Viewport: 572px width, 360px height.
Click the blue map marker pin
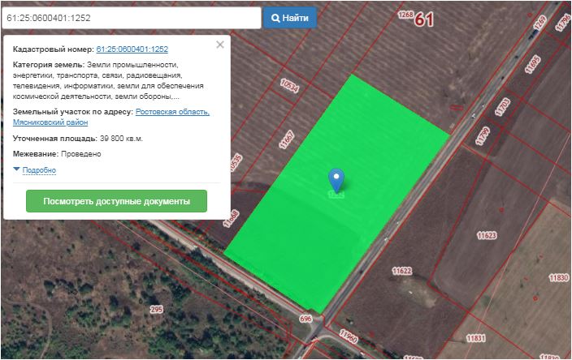(336, 180)
